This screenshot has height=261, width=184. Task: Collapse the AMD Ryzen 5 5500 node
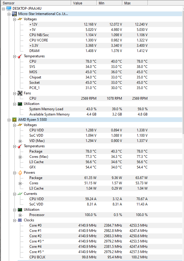pyautogui.click(x=9, y=120)
